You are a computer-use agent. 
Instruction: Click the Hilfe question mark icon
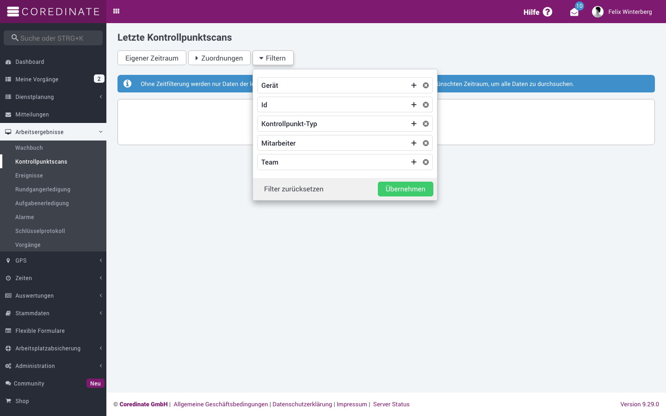point(548,12)
